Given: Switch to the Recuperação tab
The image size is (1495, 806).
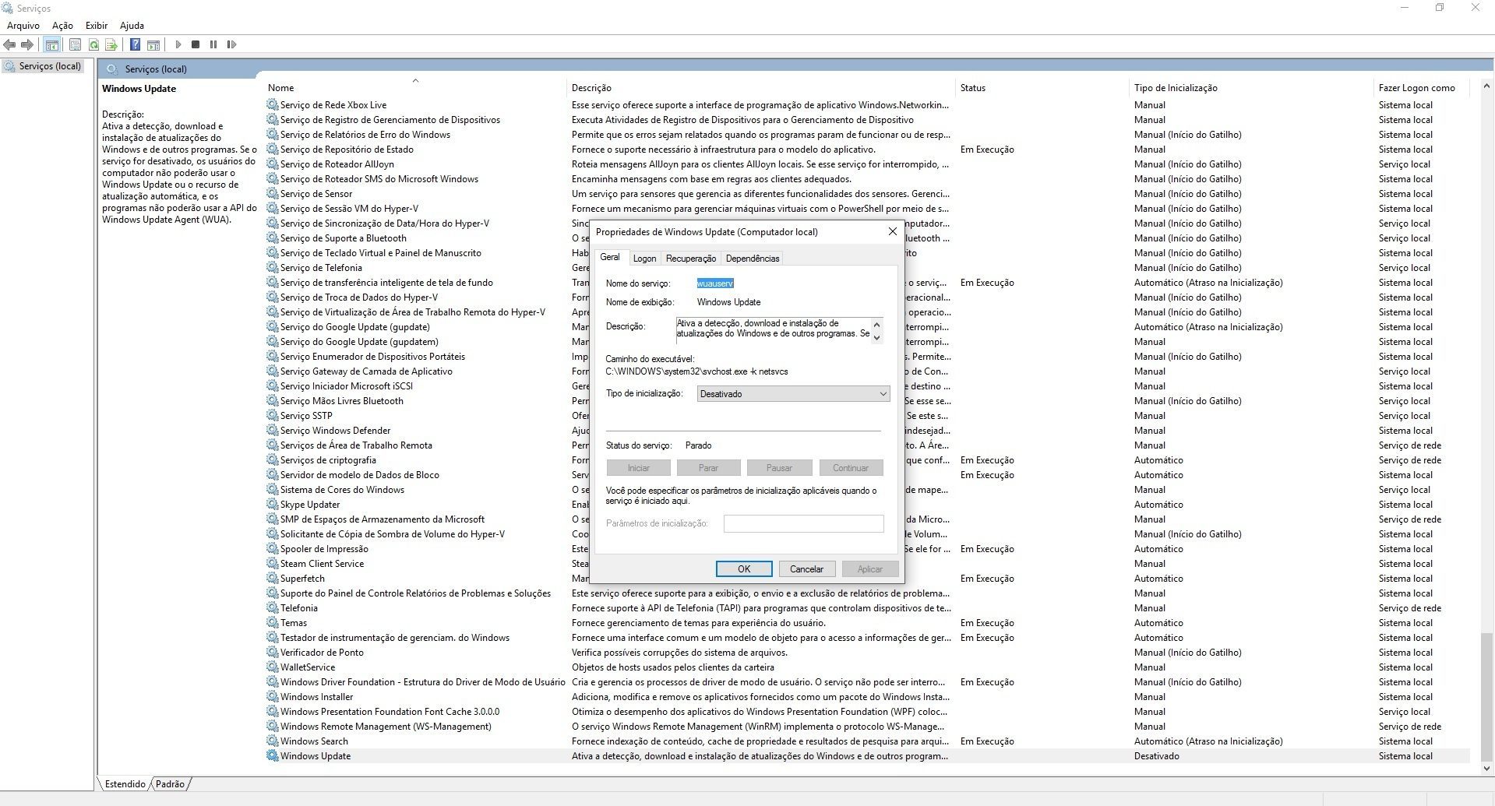Looking at the screenshot, I should [x=690, y=259].
